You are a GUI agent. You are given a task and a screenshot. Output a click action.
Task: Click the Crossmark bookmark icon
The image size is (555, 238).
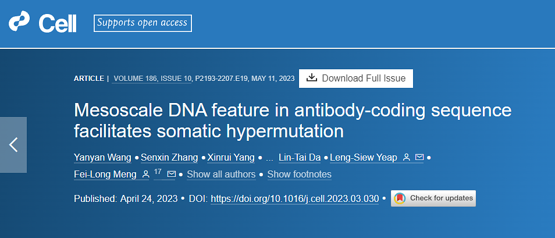(400, 198)
